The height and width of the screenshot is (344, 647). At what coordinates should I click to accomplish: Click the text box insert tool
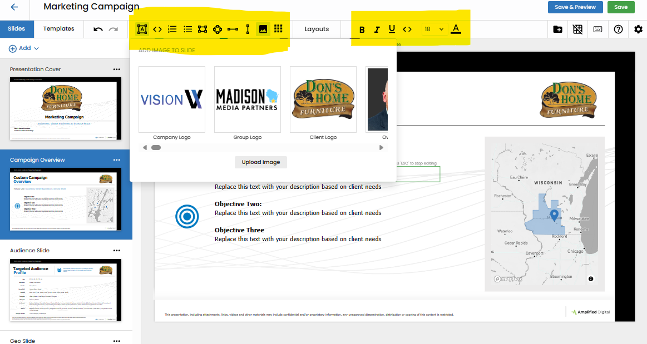coord(142,29)
